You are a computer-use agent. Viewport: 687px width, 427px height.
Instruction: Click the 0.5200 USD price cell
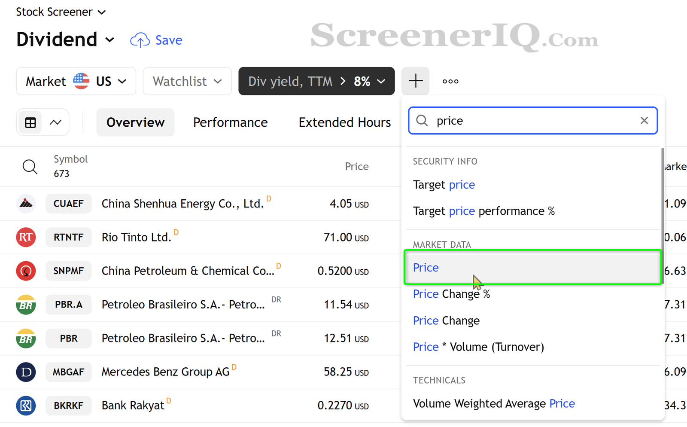coord(343,271)
